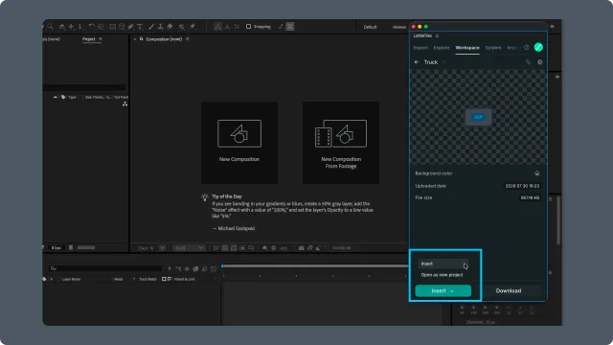This screenshot has height=345, width=613.
Task: Select the Pan camera tool
Action: (71, 27)
